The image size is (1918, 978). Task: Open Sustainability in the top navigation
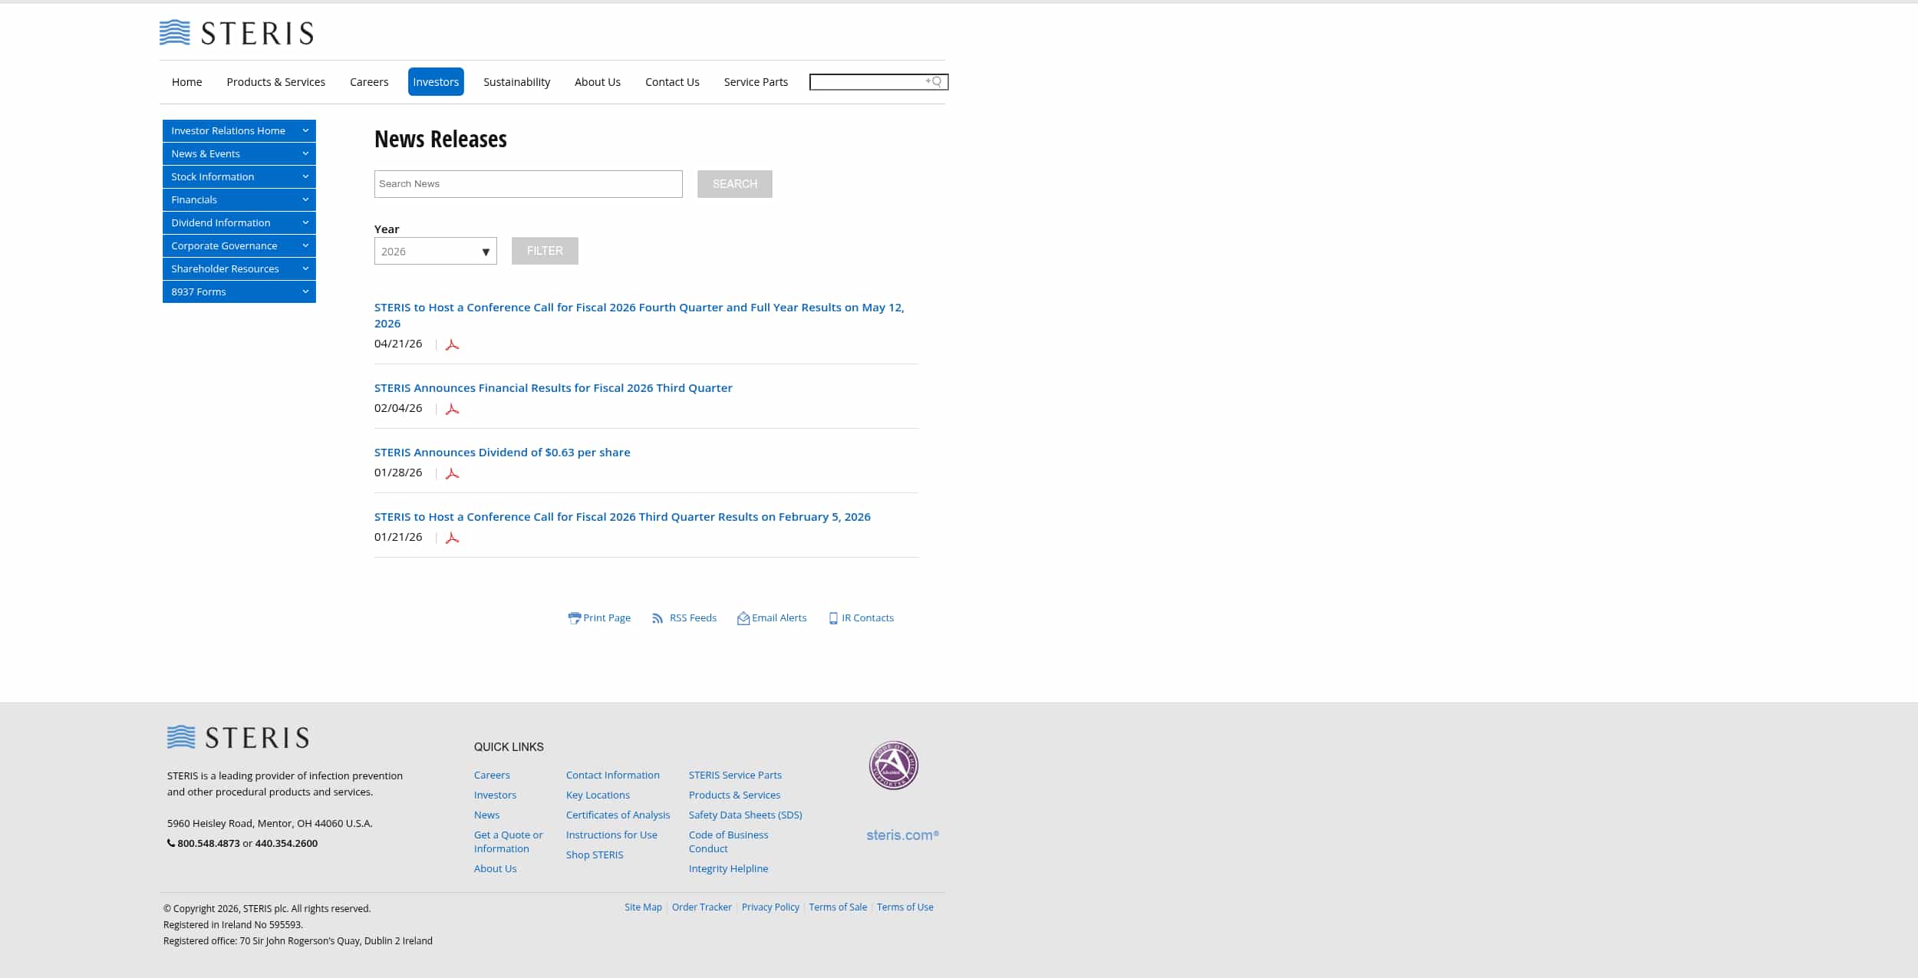coord(516,82)
